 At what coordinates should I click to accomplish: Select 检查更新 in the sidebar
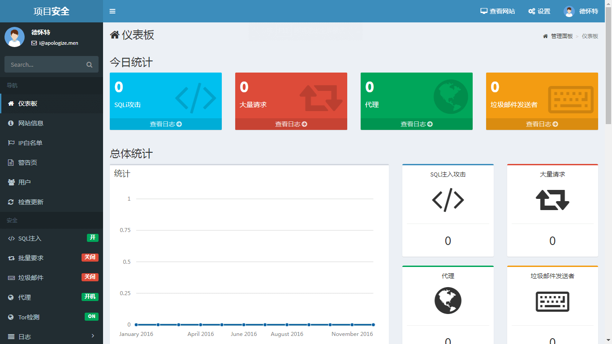point(52,202)
